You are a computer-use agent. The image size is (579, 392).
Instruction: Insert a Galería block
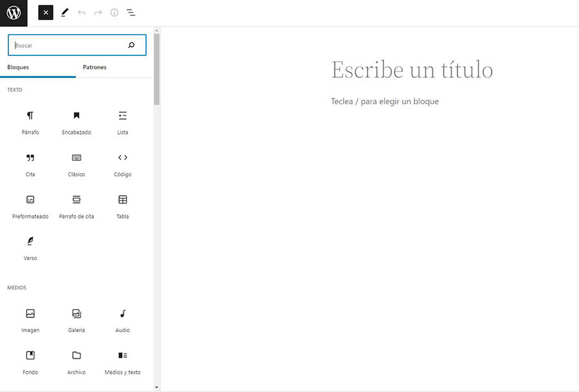(77, 320)
